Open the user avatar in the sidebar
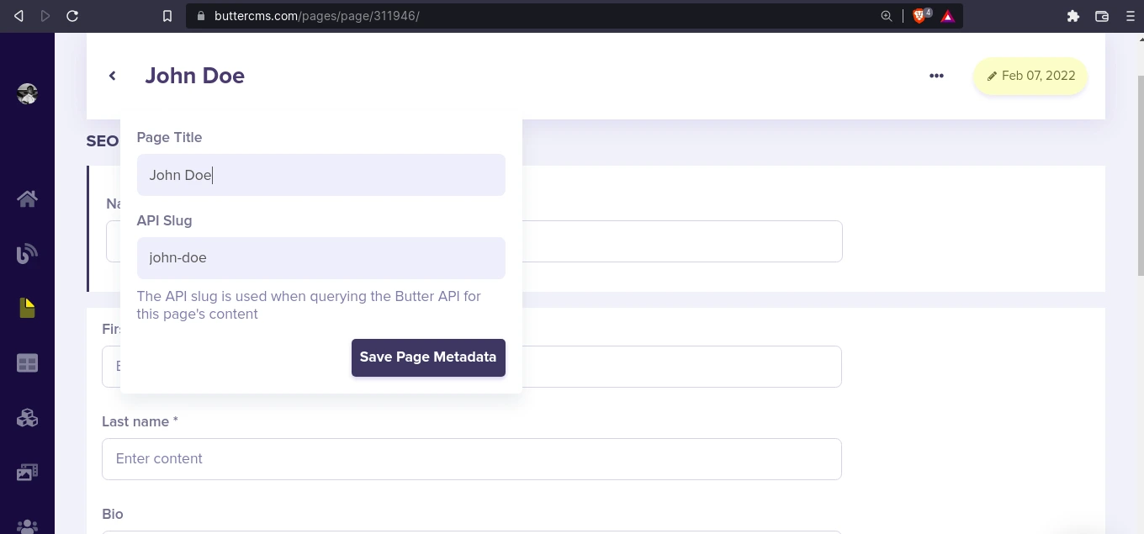The width and height of the screenshot is (1144, 534). click(27, 93)
